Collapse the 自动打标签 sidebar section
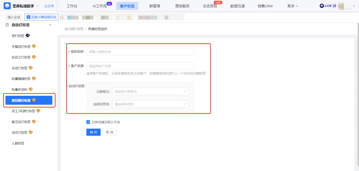The image size is (359, 171). pos(50,25)
